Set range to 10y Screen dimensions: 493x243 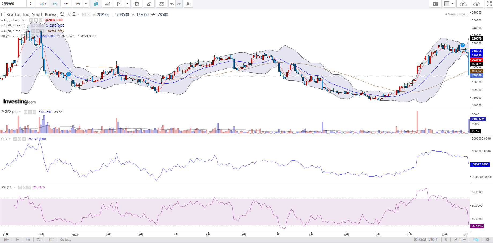coord(6,240)
